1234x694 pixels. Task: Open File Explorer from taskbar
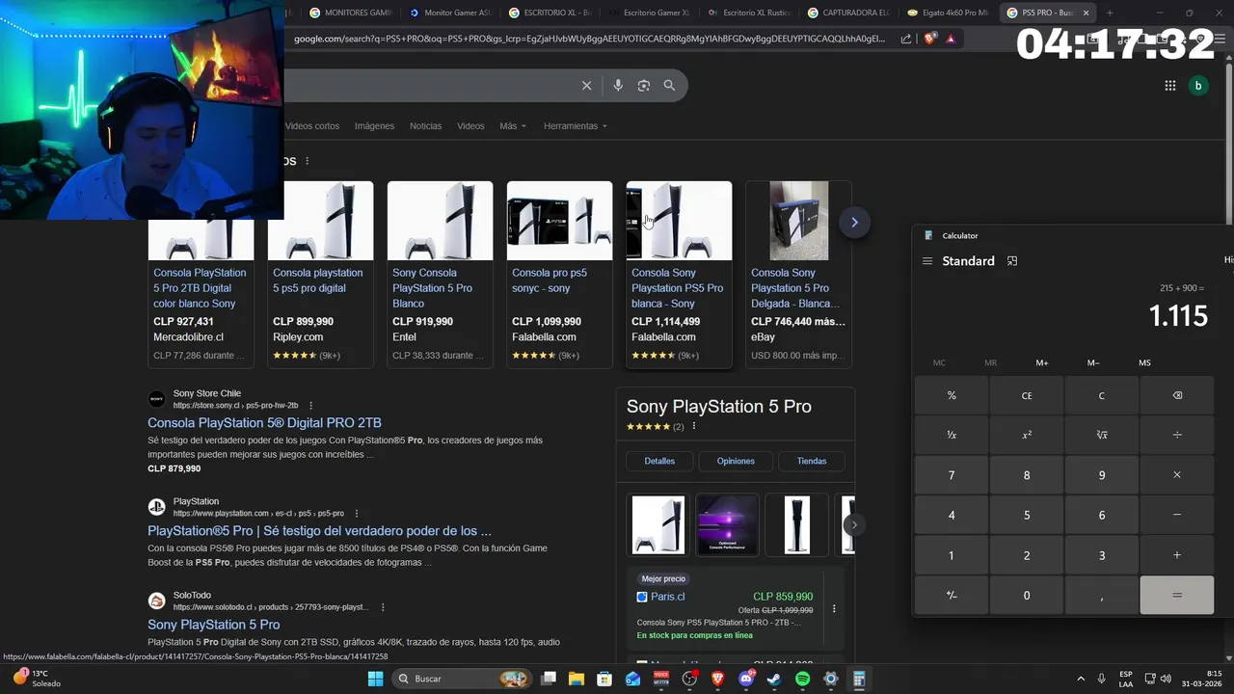(x=577, y=679)
